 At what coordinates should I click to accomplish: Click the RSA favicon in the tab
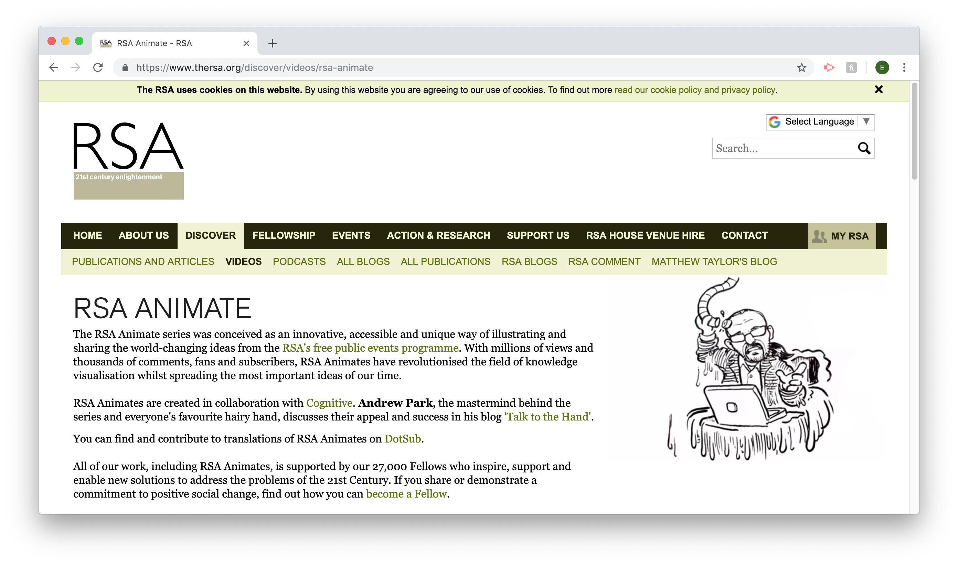coord(106,43)
